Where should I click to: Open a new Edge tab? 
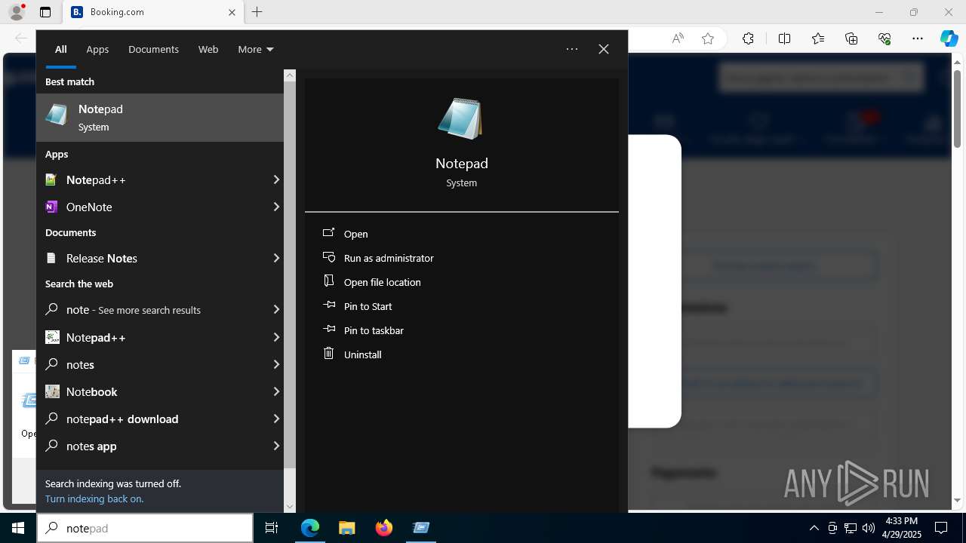click(x=257, y=12)
